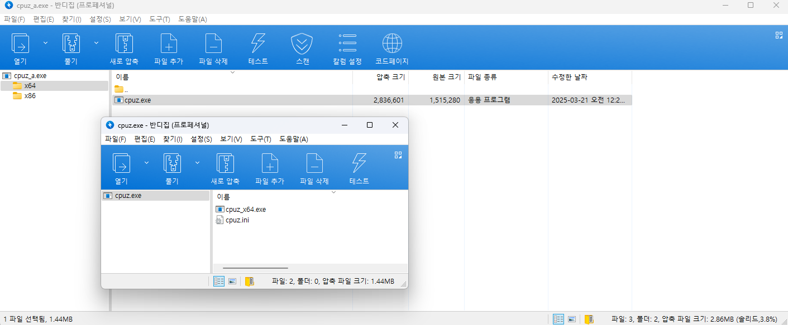
Task: Select cpuz.ini file in front window
Action: 232,220
